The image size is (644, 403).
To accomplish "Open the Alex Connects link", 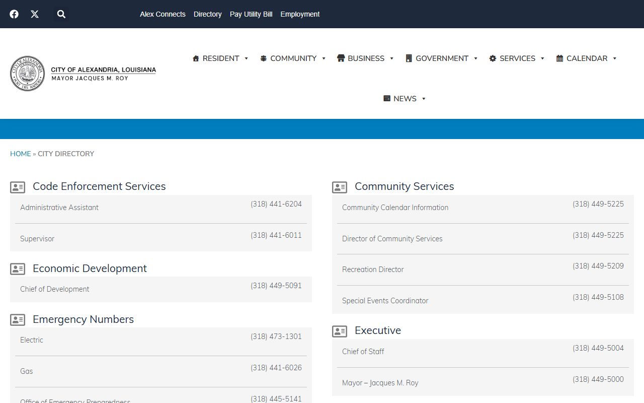I will [163, 14].
